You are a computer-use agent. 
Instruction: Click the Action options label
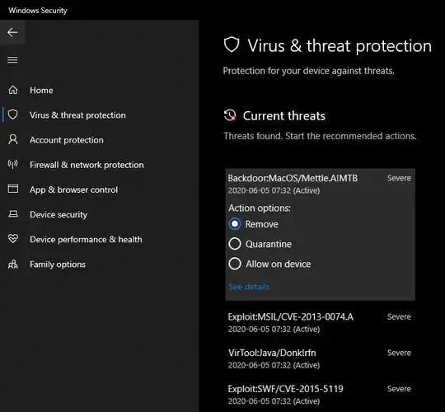pyautogui.click(x=260, y=208)
